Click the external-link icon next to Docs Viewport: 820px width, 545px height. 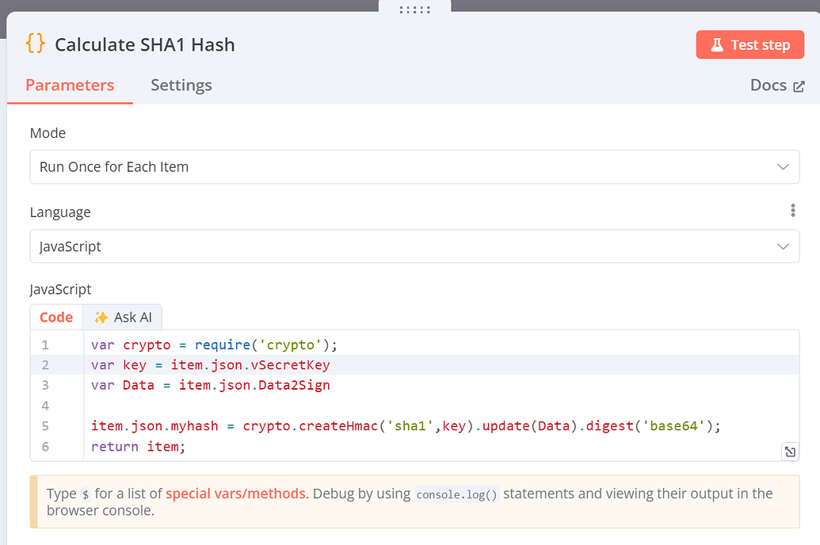click(x=800, y=85)
